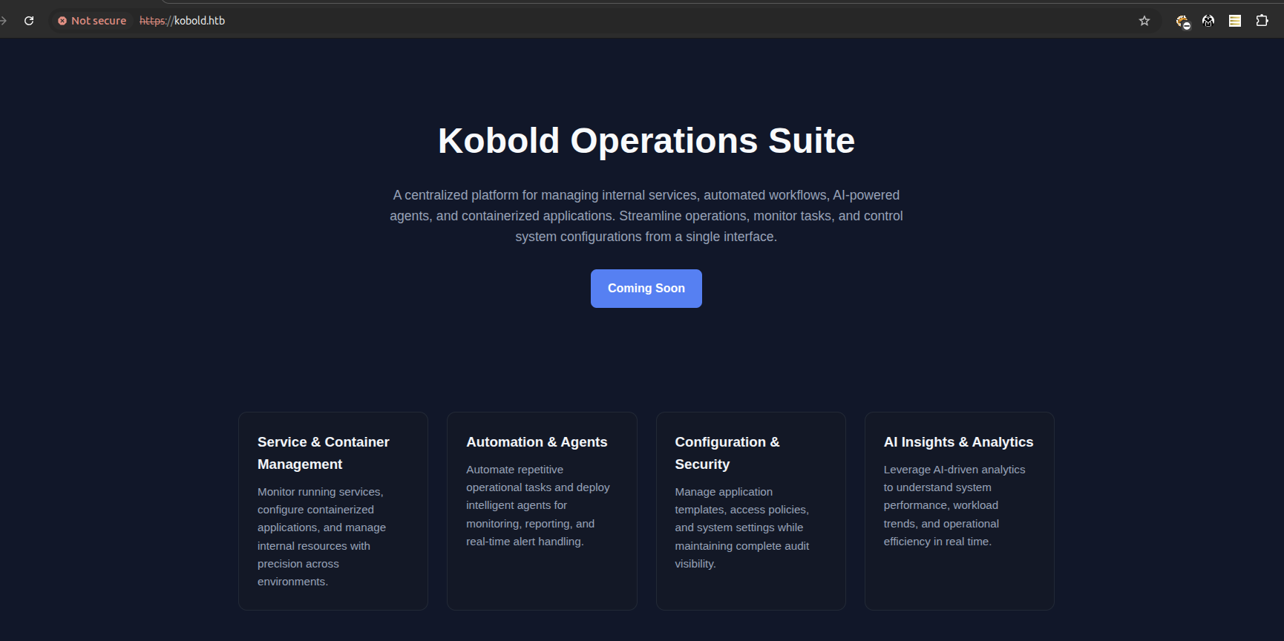Click the 'A centralized platform' intro paragraph
Screen dimensions: 1284x641
click(646, 216)
